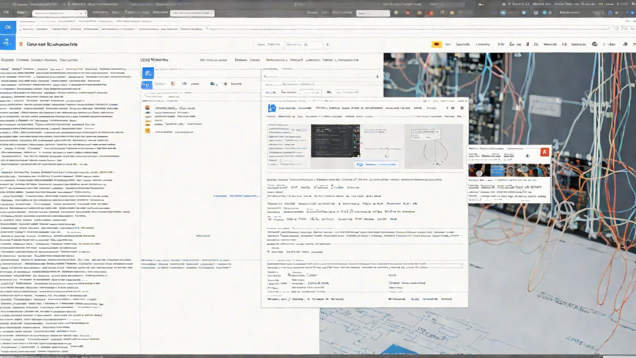The width and height of the screenshot is (636, 358).
Task: Click the second blue icon in left sidebar
Action: pyautogui.click(x=7, y=43)
